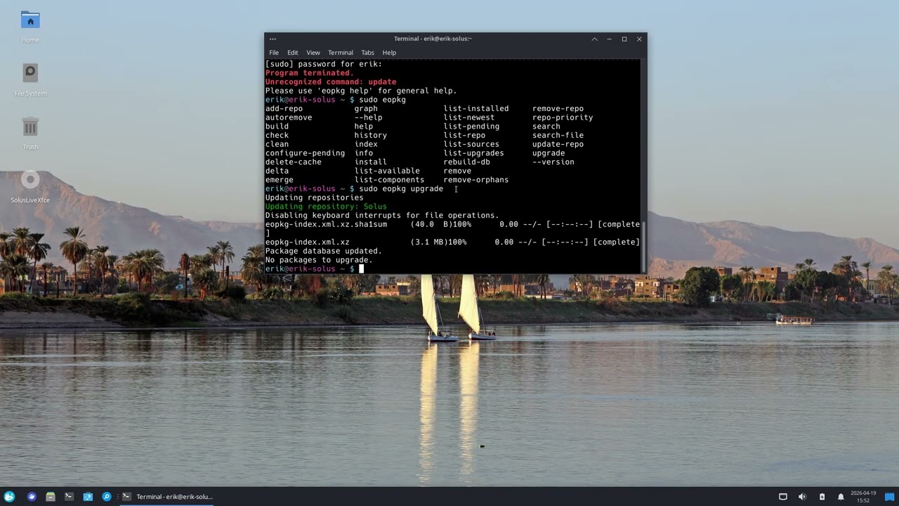Open the terminal window menu dots
The width and height of the screenshot is (899, 506).
coord(273,39)
